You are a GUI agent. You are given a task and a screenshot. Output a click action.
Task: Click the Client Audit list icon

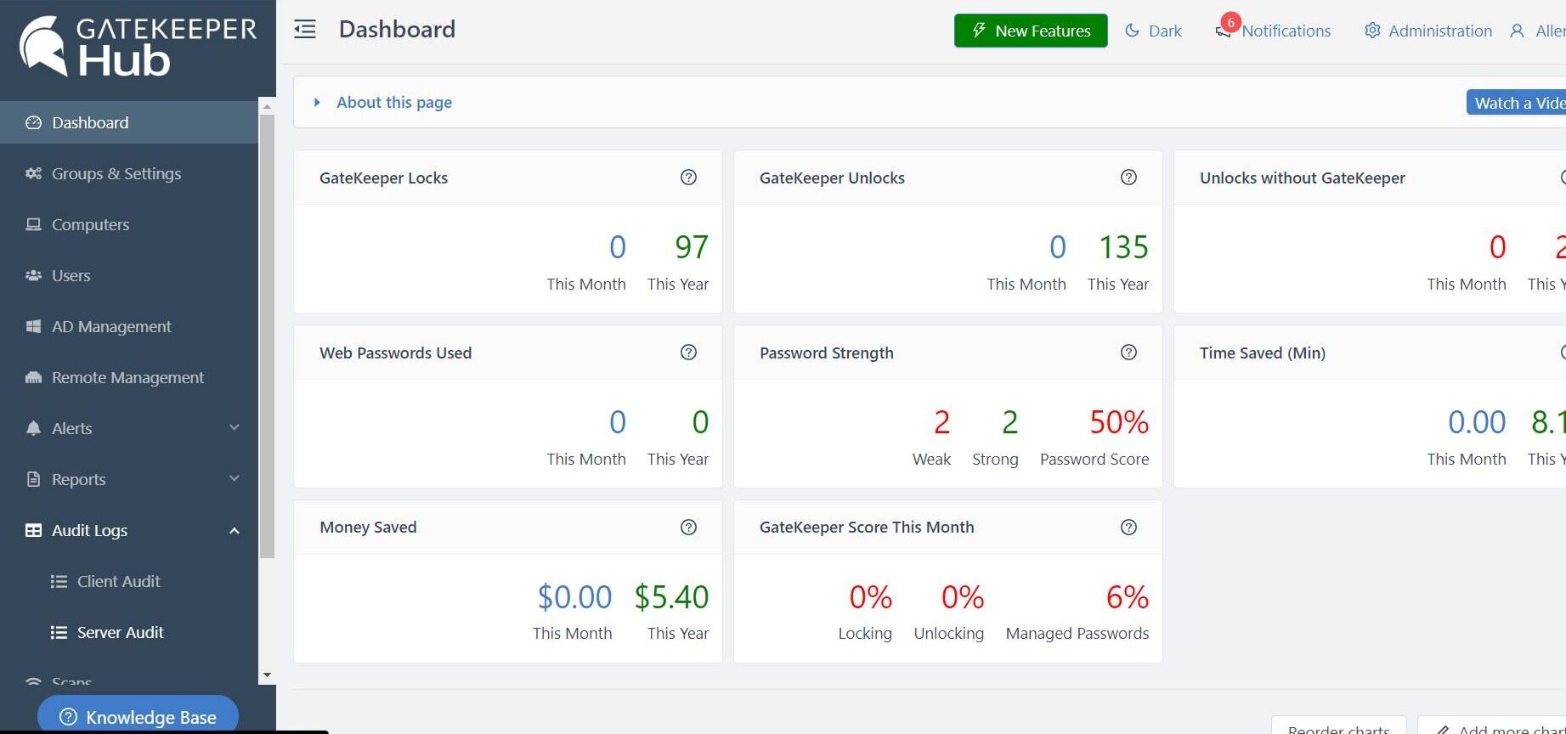pyautogui.click(x=59, y=581)
